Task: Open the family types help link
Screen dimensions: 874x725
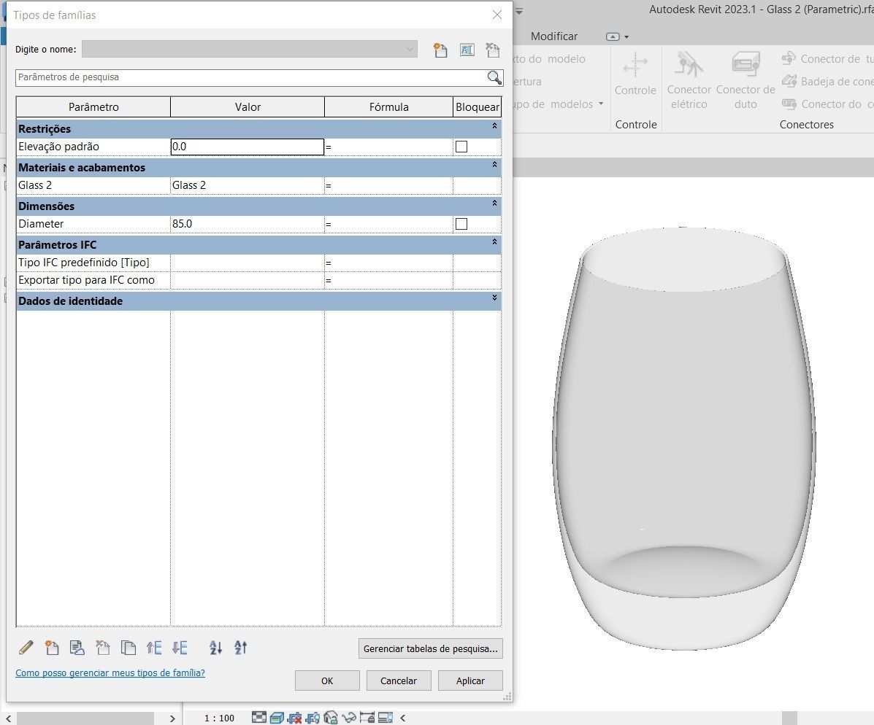Action: coord(110,672)
